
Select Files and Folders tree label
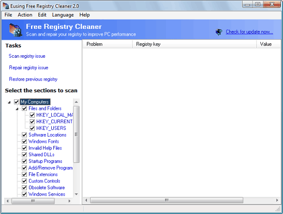[x=45, y=108]
